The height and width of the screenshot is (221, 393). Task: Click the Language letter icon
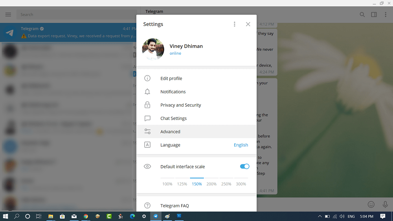click(147, 145)
